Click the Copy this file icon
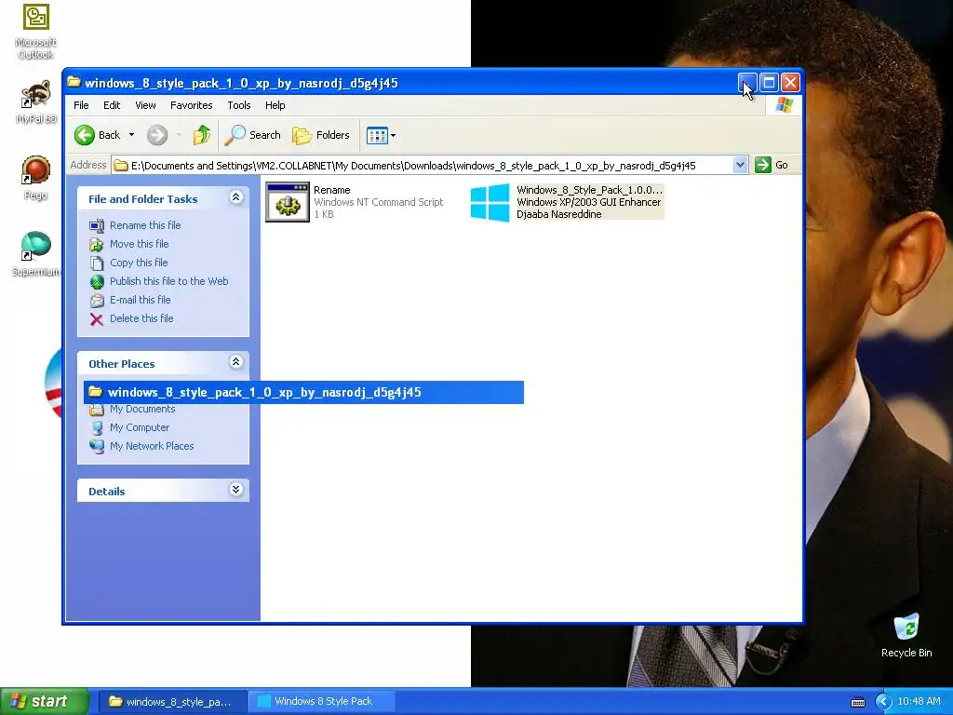The height and width of the screenshot is (715, 953). click(97, 263)
